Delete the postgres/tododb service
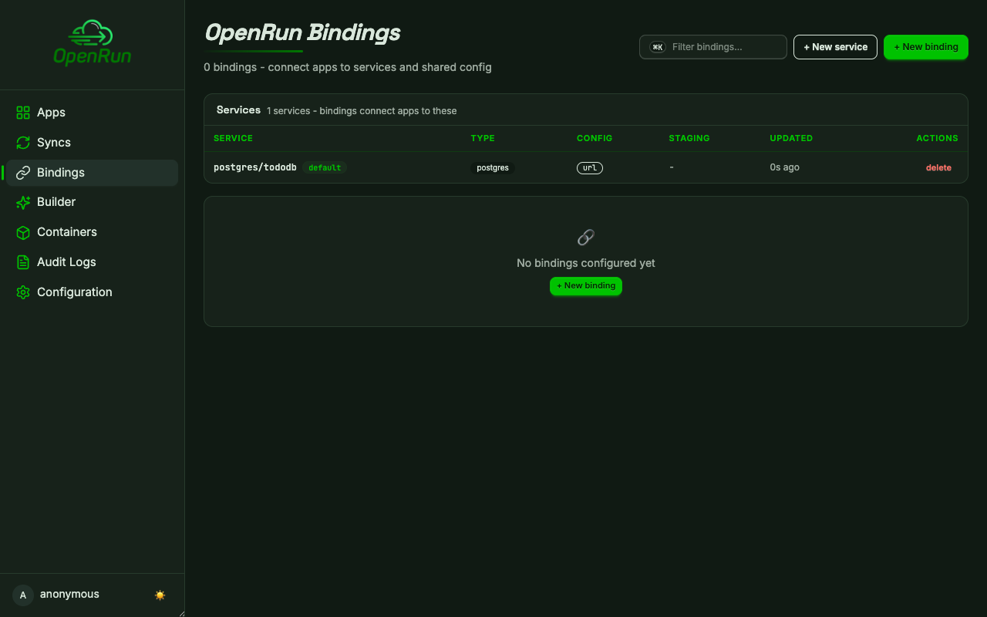The height and width of the screenshot is (617, 987). 938,168
